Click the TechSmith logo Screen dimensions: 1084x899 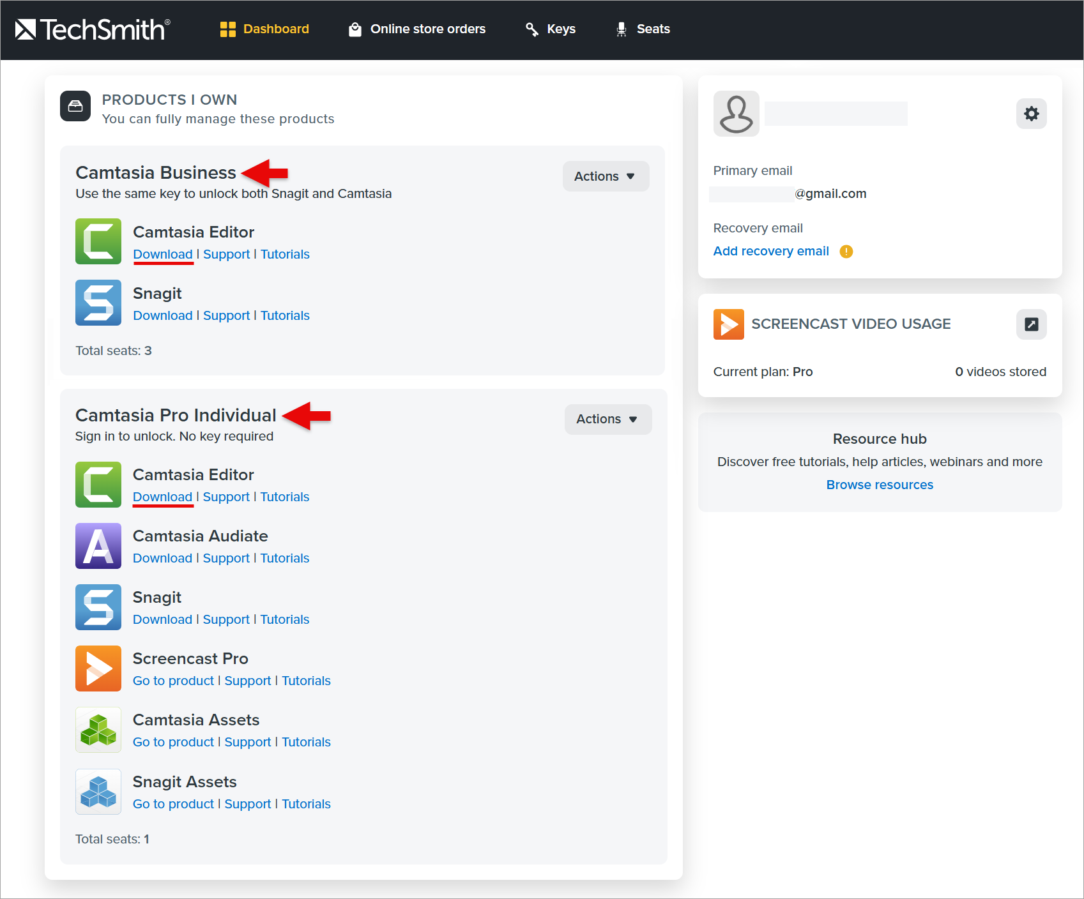(93, 29)
